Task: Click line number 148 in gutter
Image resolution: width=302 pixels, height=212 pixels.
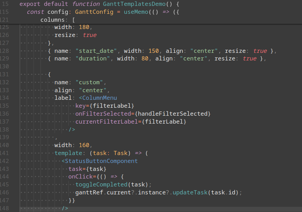Action: [x=4, y=208]
